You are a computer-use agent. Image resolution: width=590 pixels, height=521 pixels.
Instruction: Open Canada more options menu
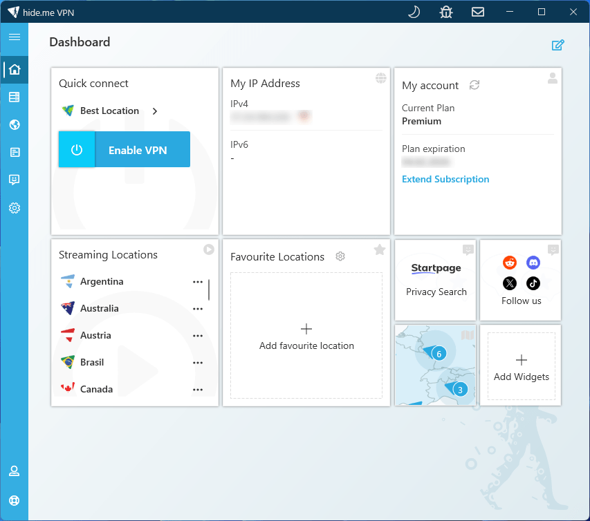click(198, 390)
